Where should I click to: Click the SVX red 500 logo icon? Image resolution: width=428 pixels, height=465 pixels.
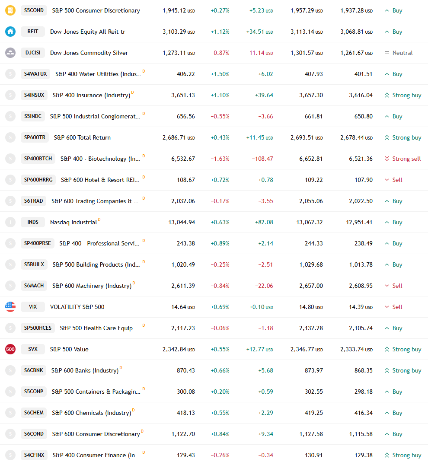click(x=10, y=349)
